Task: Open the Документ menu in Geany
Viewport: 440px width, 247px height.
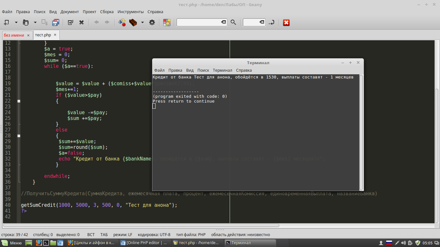Action: pos(70,12)
